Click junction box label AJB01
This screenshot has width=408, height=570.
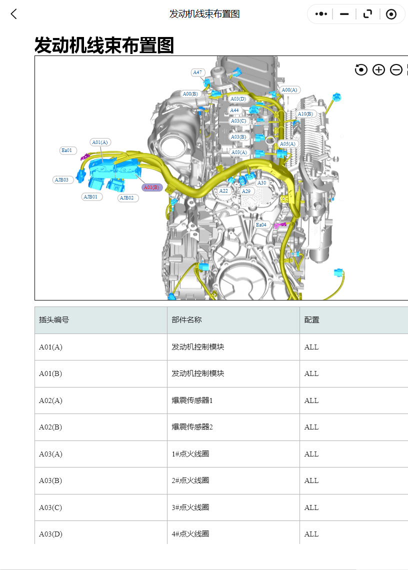pos(91,196)
